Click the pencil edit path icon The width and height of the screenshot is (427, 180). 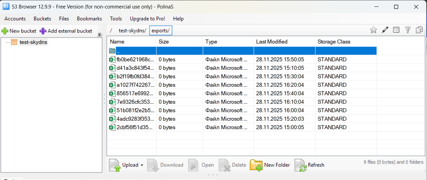click(385, 30)
